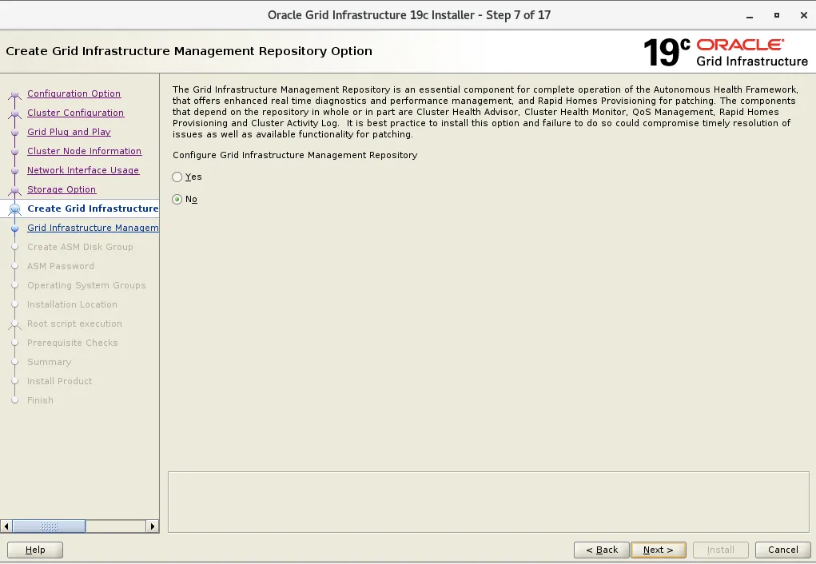
Task: Open the Network Interface Usage step
Action: [x=83, y=170]
